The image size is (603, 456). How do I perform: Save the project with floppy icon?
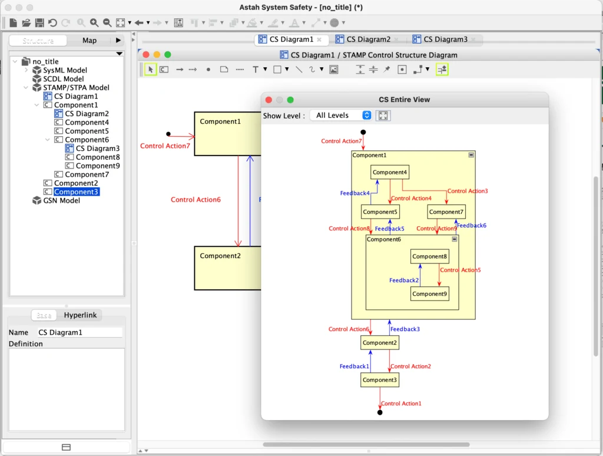coord(39,23)
